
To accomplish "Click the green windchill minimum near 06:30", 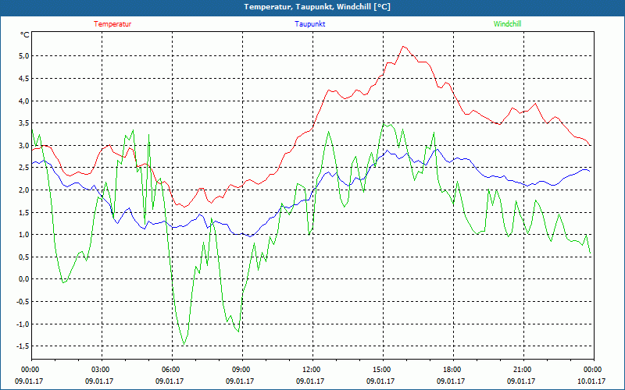I will pos(184,344).
